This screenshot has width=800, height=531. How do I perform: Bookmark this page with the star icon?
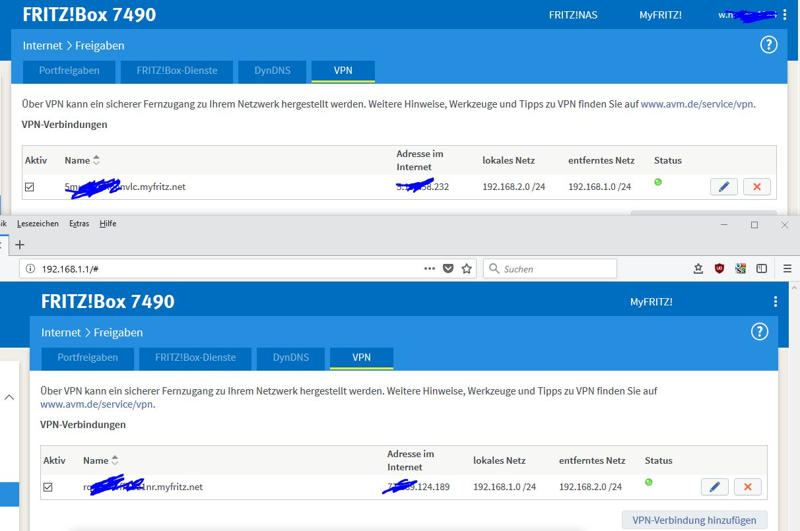pos(467,268)
